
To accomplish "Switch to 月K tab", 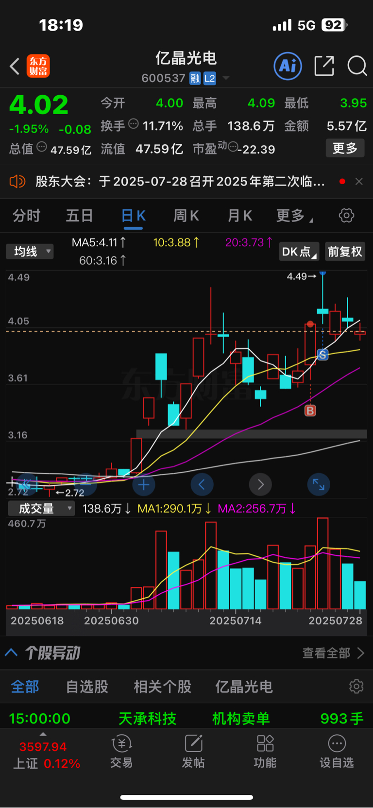I will tap(240, 216).
